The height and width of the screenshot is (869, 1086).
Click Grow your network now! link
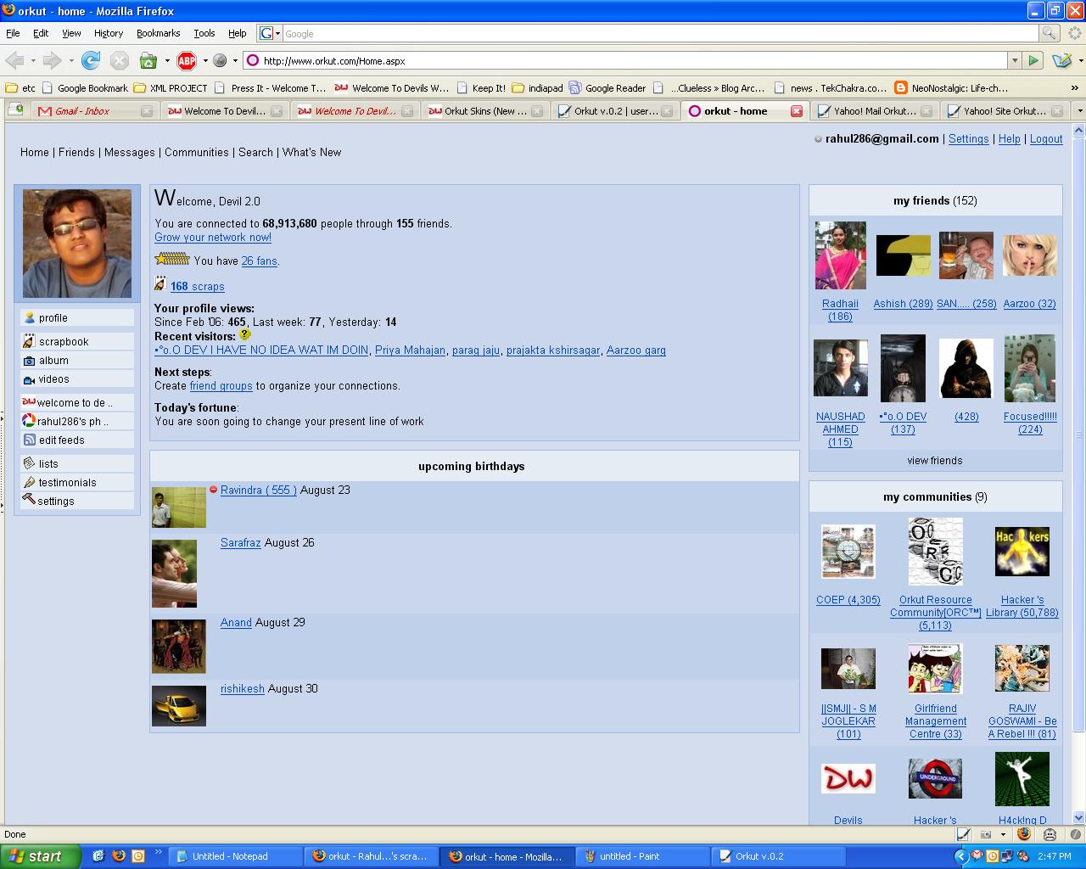[x=213, y=238]
